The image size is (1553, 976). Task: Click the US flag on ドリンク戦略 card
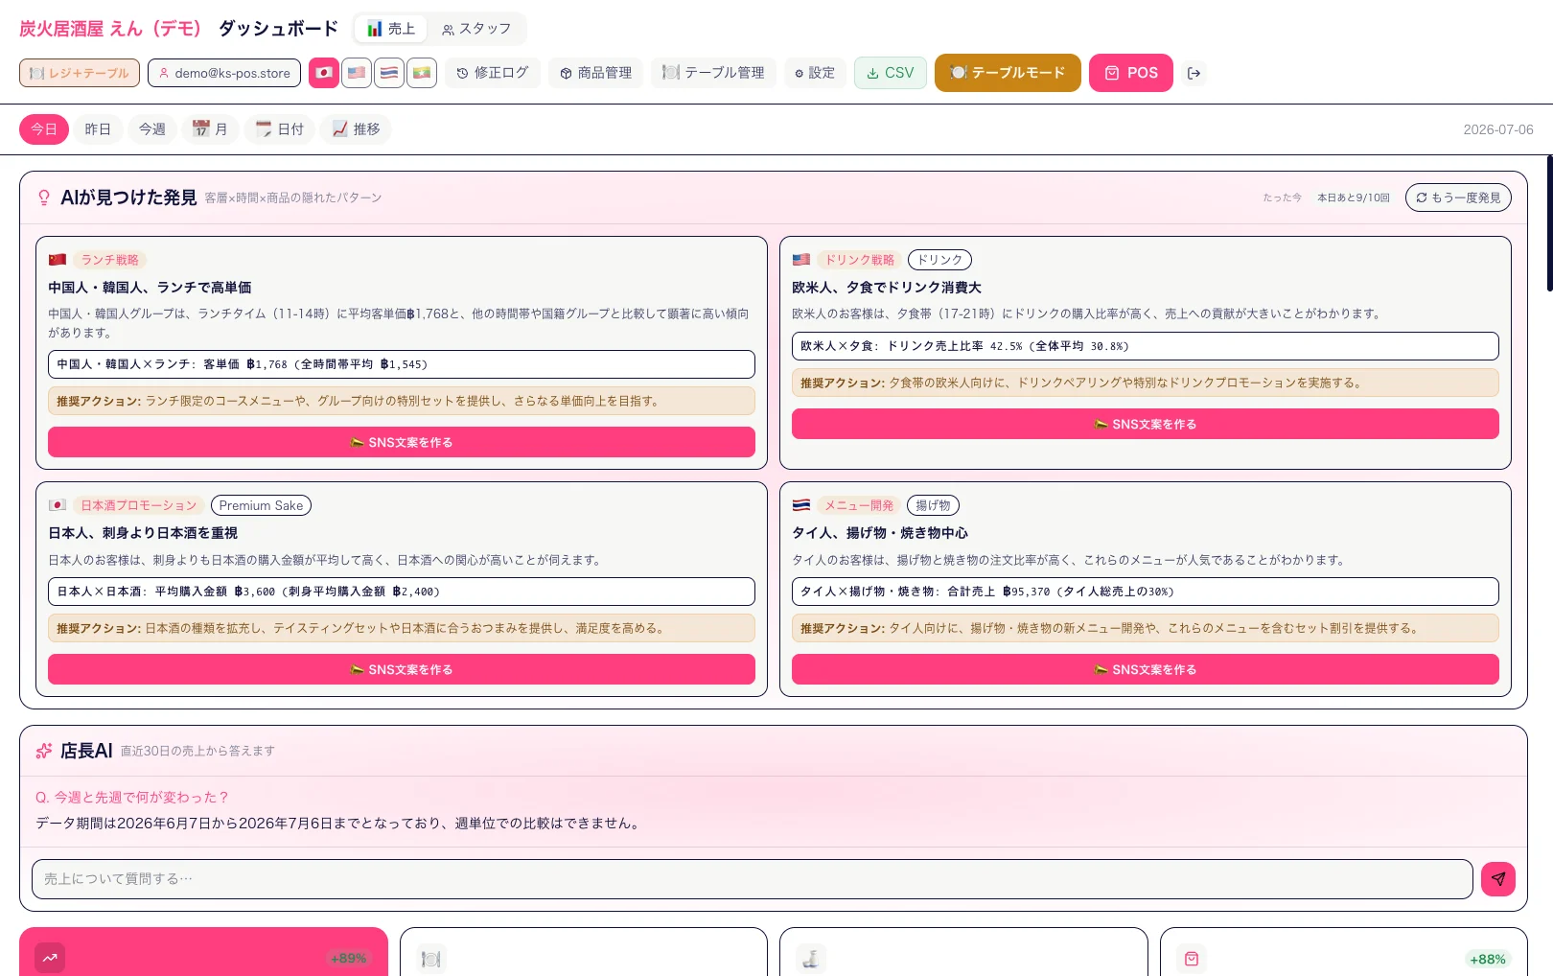[801, 260]
